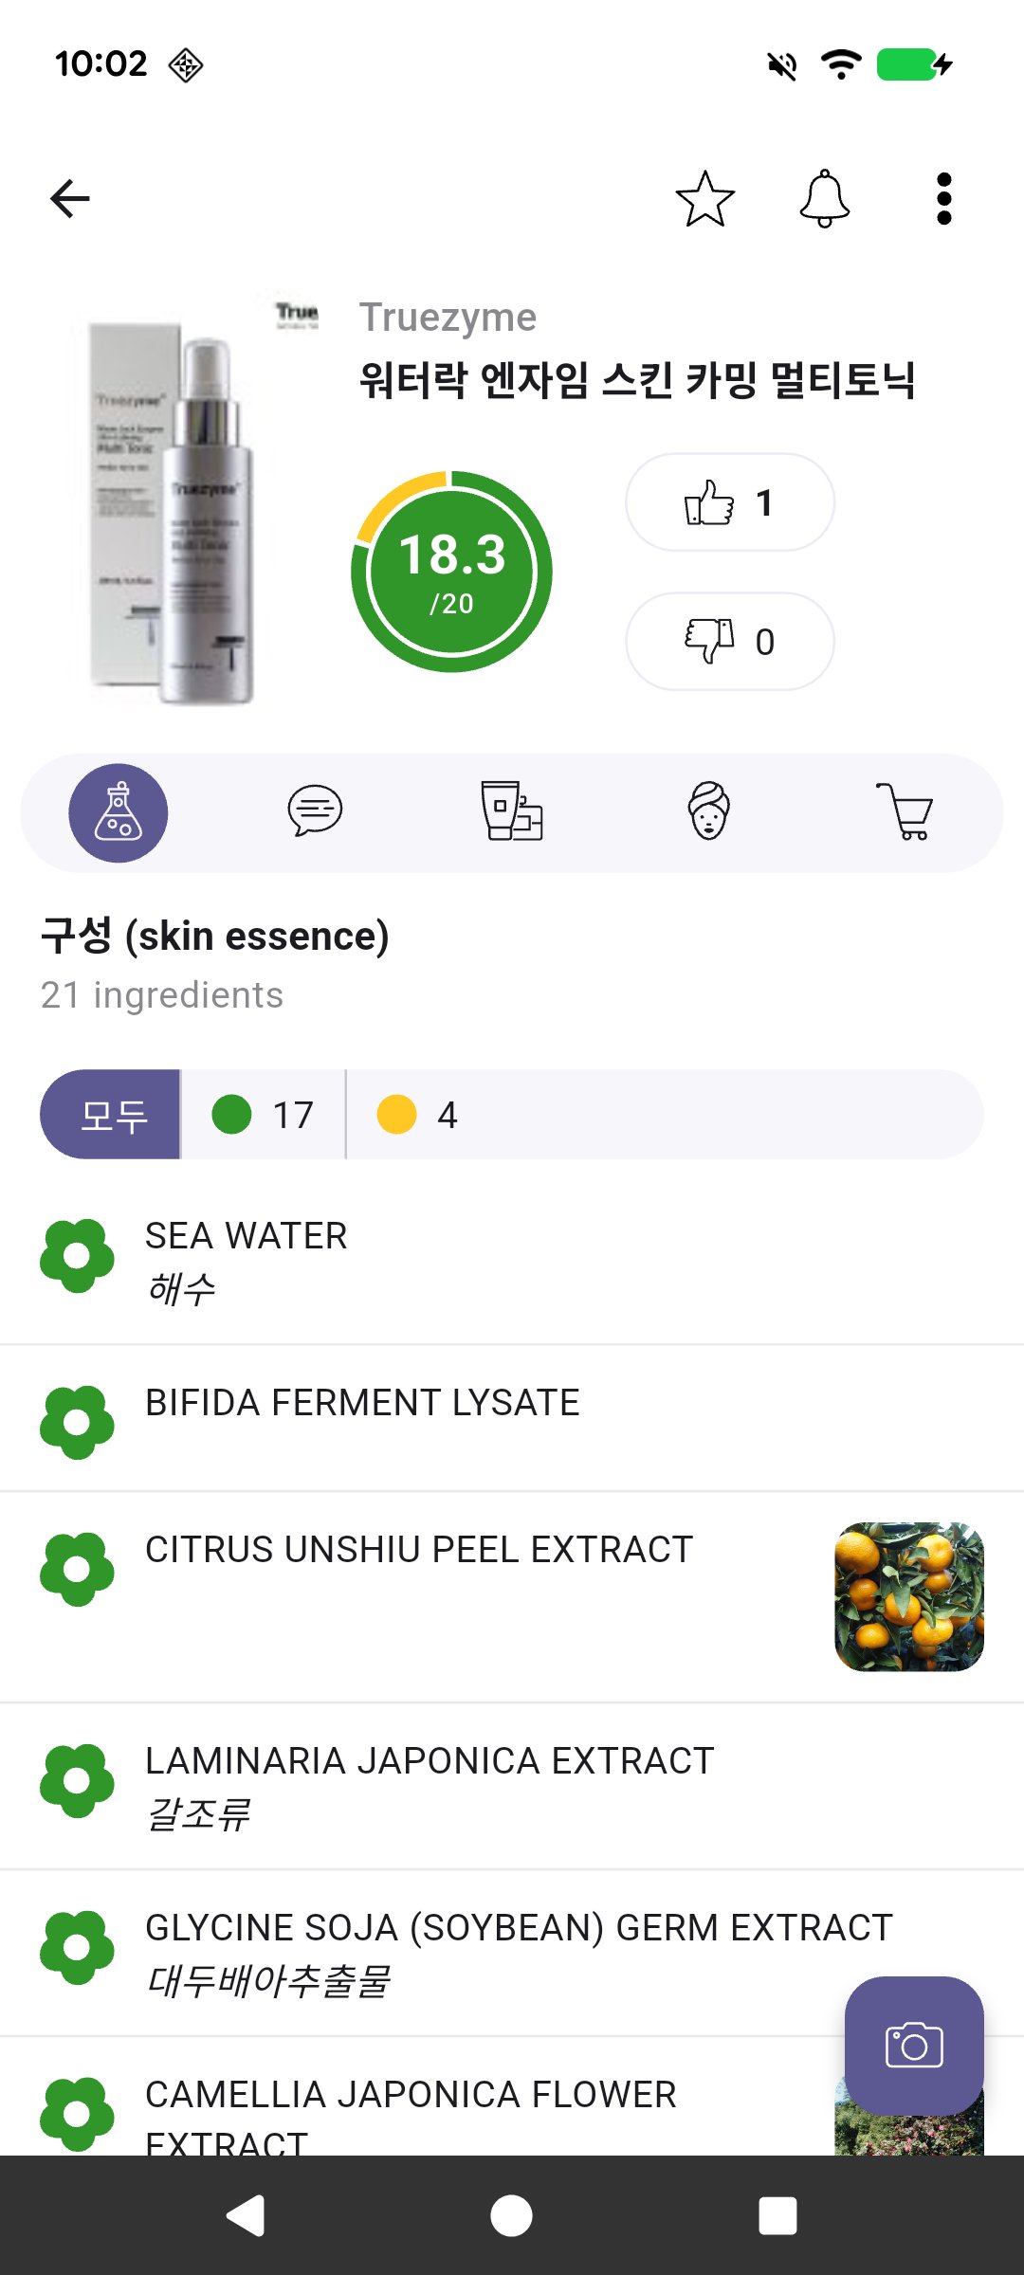Open the similar products tab icon

tap(512, 811)
